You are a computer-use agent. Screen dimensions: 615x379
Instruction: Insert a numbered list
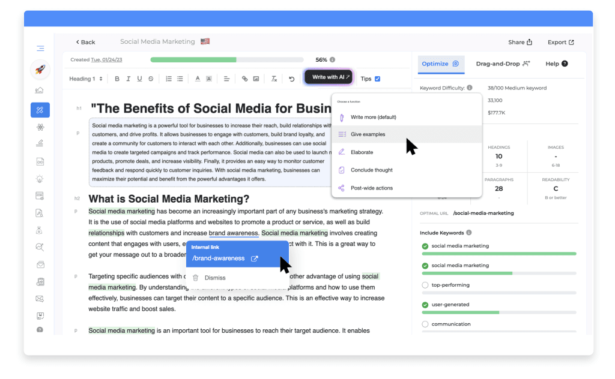coord(169,79)
